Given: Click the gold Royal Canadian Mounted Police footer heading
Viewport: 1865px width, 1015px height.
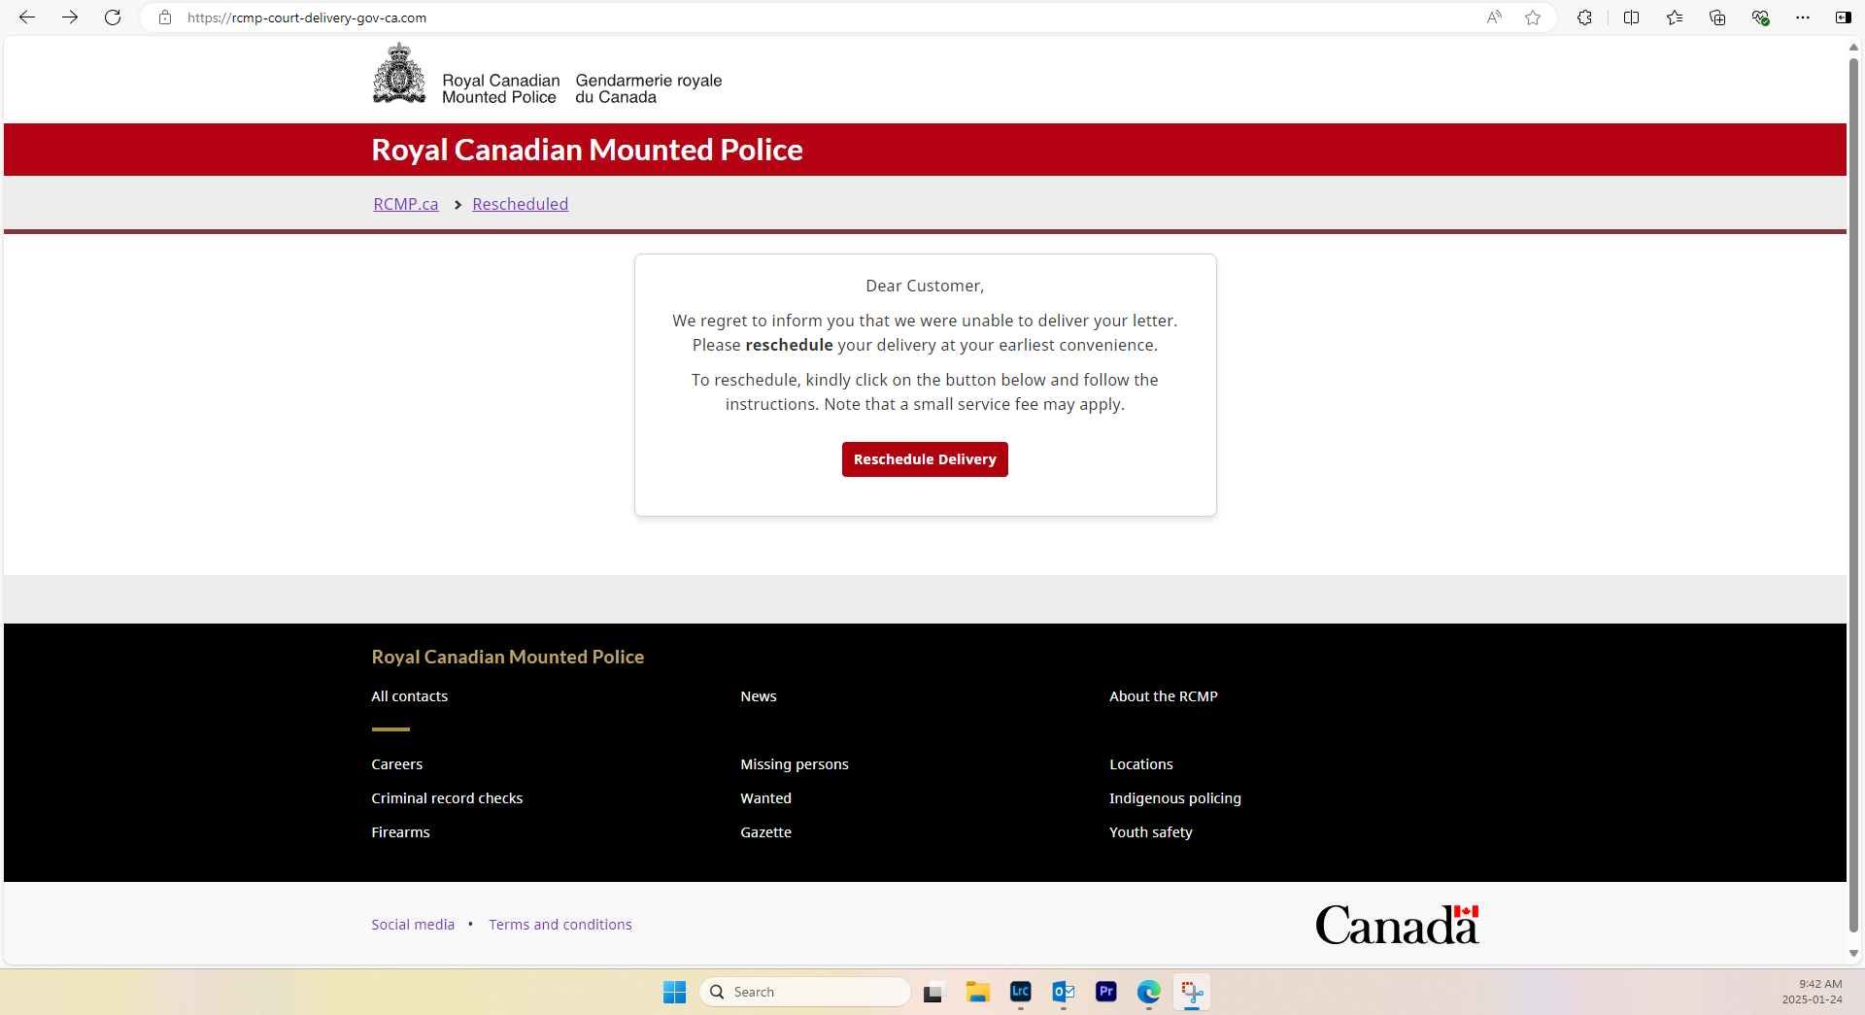Looking at the screenshot, I should 507,657.
